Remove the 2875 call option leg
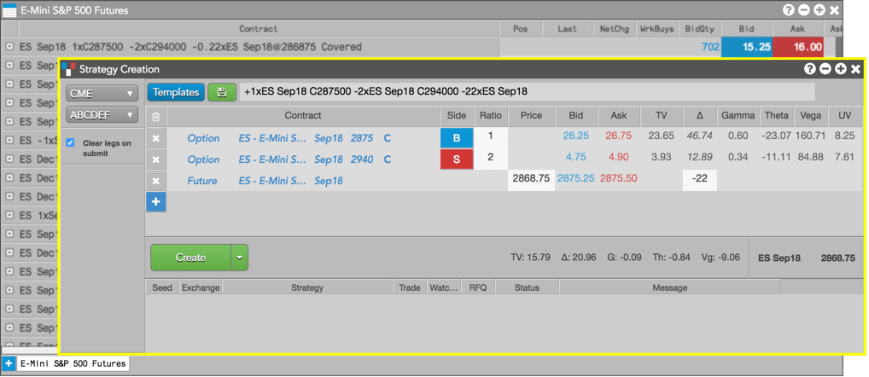Viewport: 869px width, 377px height. [x=155, y=138]
